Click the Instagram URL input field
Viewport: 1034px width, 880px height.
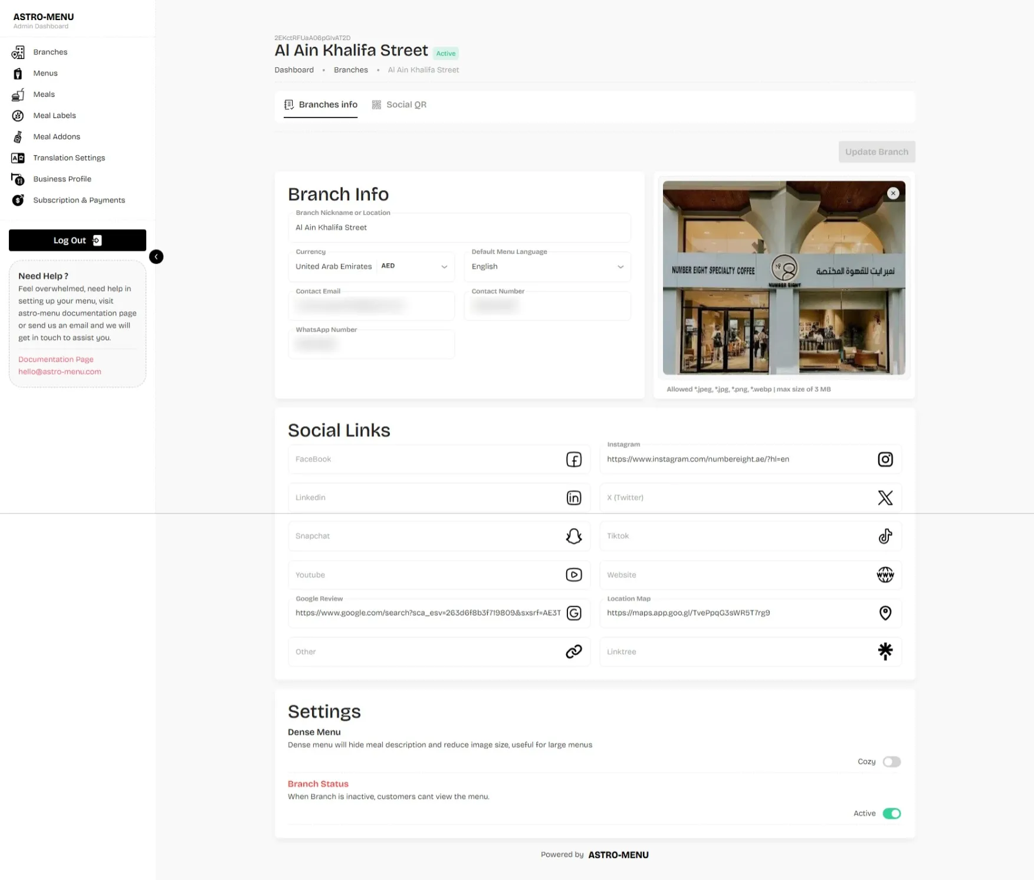pyautogui.click(x=750, y=459)
